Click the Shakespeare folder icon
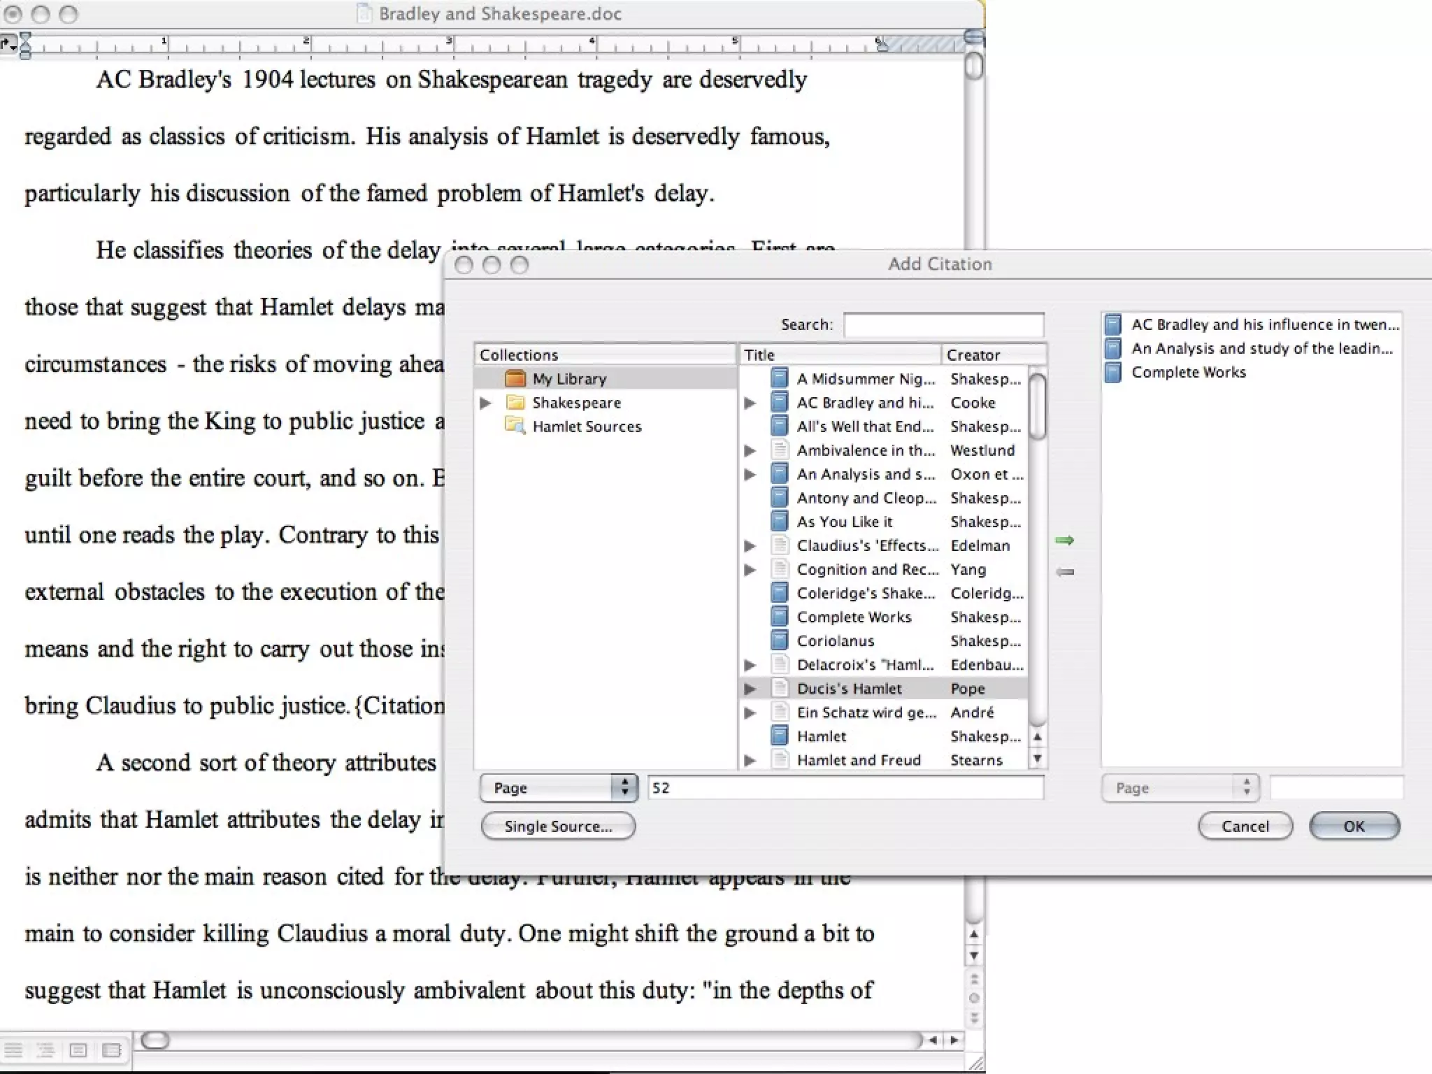Viewport: 1432px width, 1074px height. click(x=515, y=403)
